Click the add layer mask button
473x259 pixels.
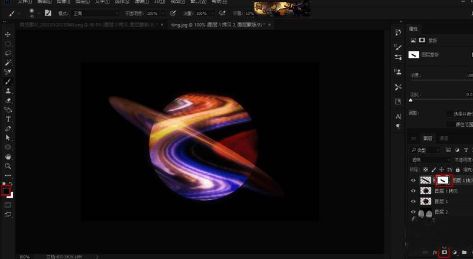(x=444, y=252)
